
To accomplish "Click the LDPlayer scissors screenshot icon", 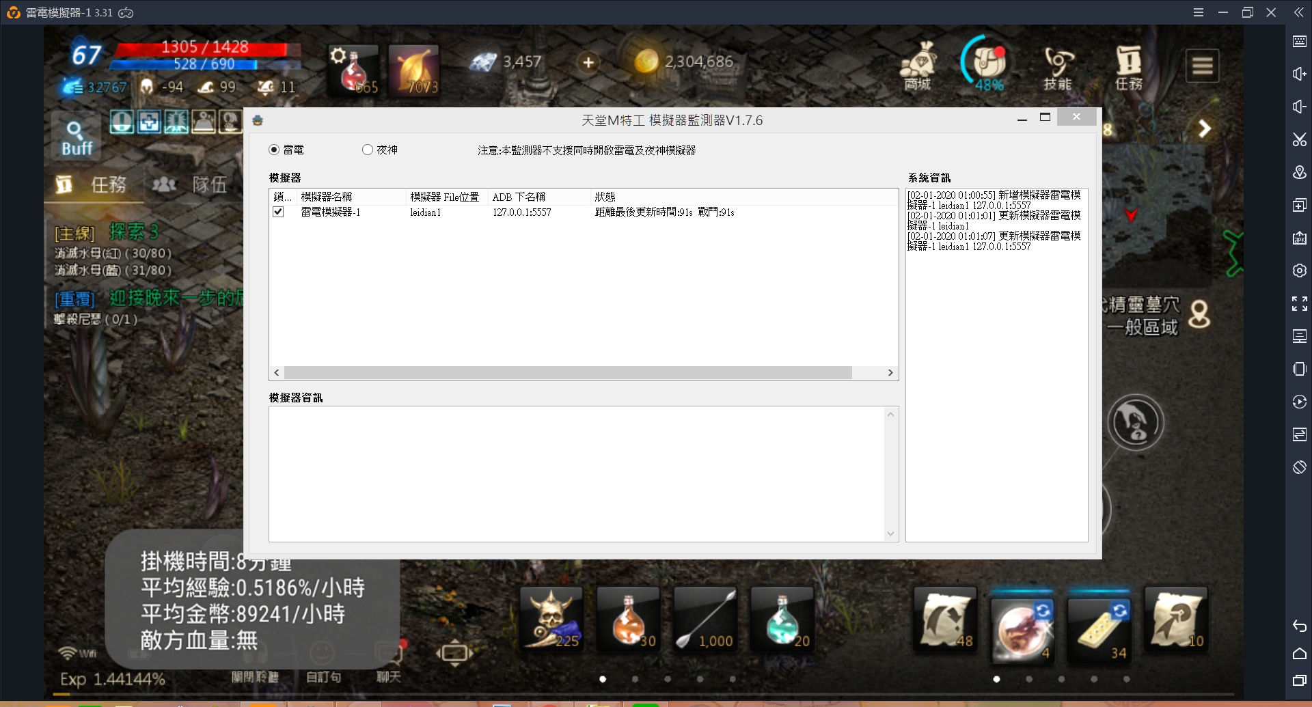I will pyautogui.click(x=1299, y=139).
